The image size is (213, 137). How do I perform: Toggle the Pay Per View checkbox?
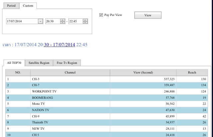point(101,15)
